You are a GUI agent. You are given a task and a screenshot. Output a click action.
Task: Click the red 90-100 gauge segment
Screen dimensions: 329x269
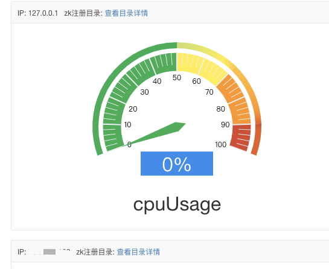[x=241, y=138]
